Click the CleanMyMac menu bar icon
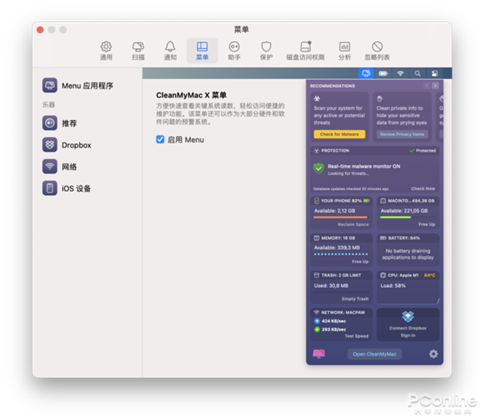The width and height of the screenshot is (484, 420). coord(366,73)
